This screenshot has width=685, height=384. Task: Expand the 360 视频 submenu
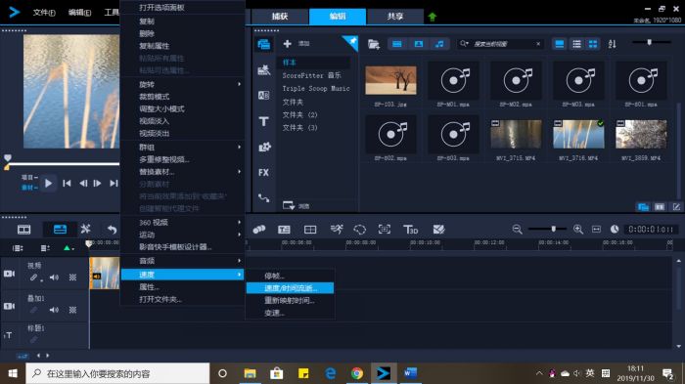point(182,223)
